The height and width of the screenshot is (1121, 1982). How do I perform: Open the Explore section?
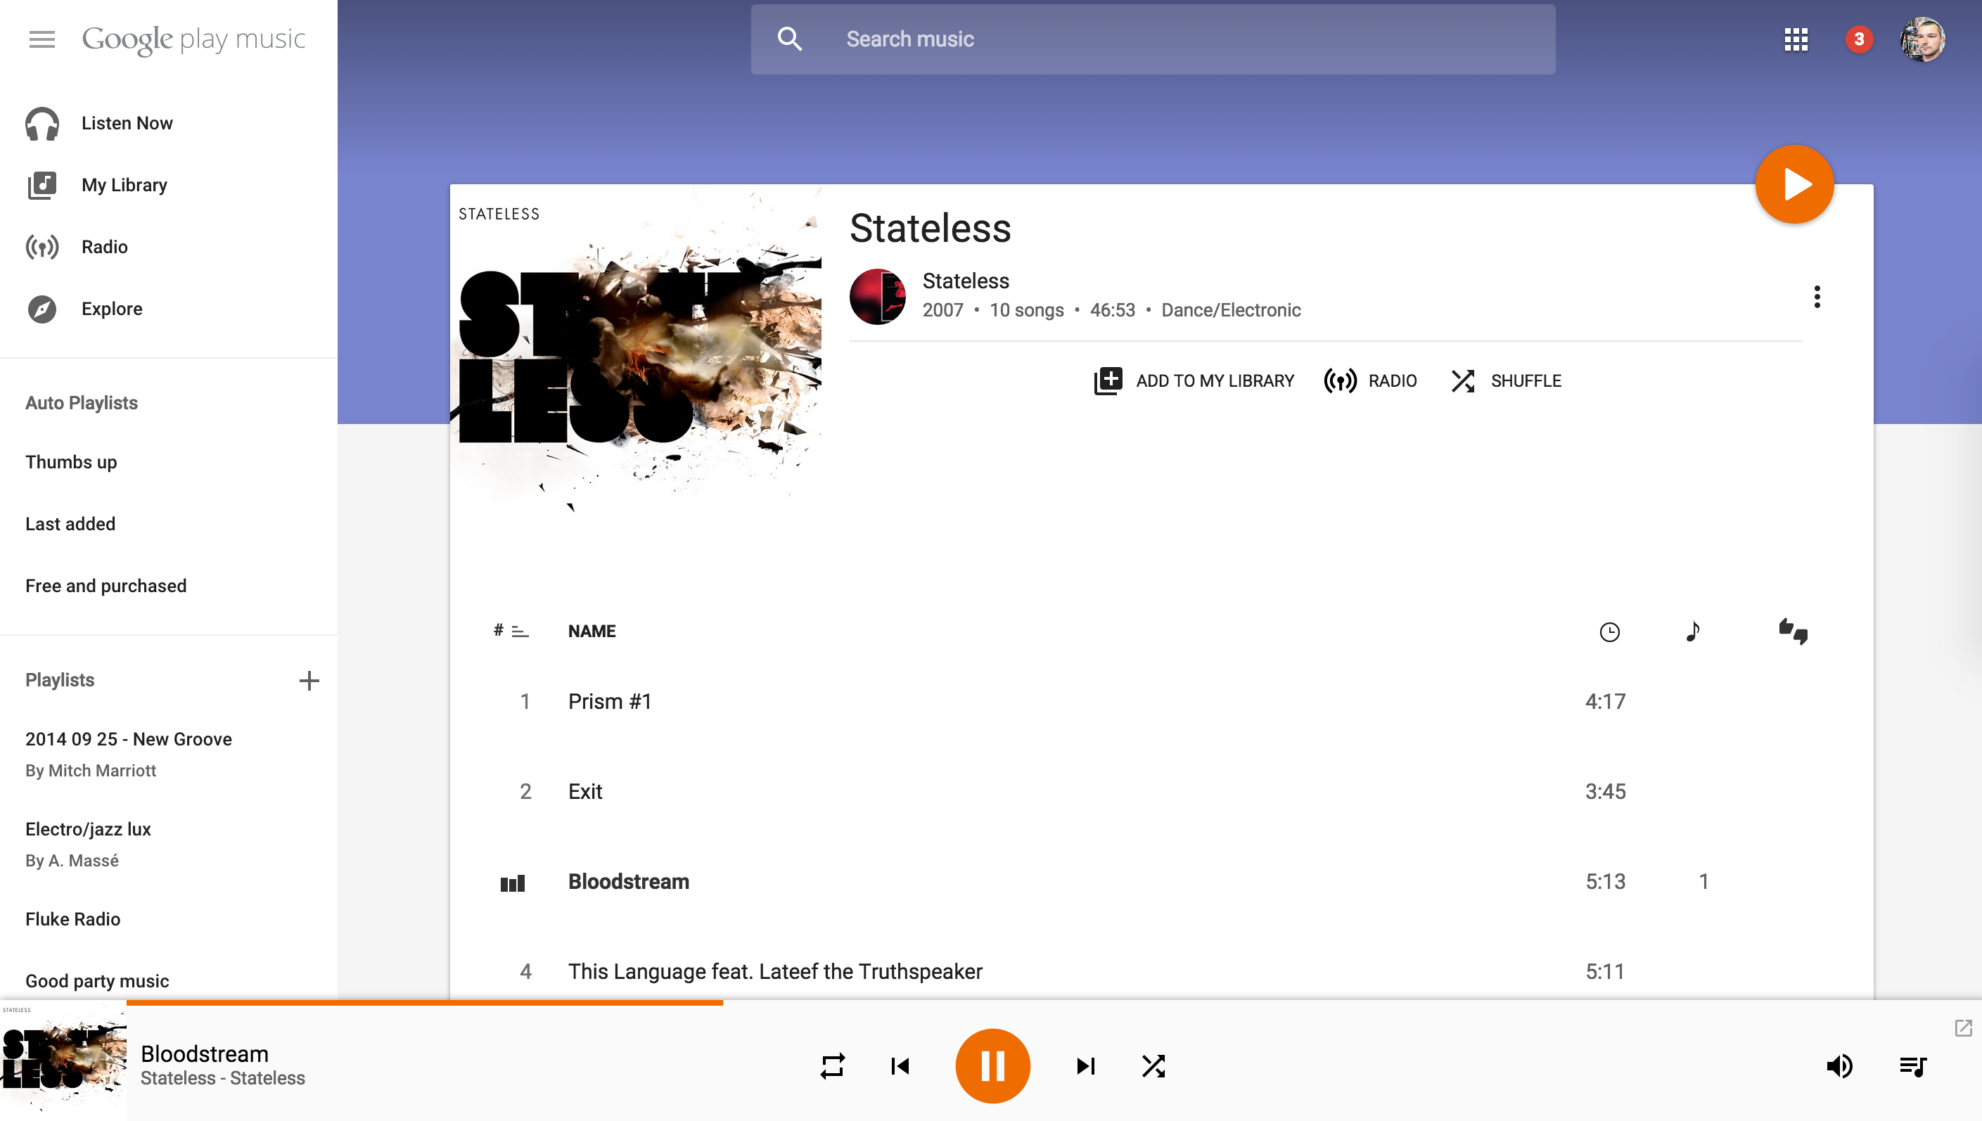(x=112, y=309)
